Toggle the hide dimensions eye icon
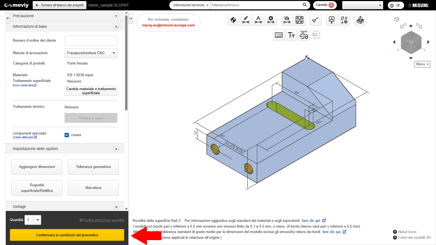 (287, 20)
